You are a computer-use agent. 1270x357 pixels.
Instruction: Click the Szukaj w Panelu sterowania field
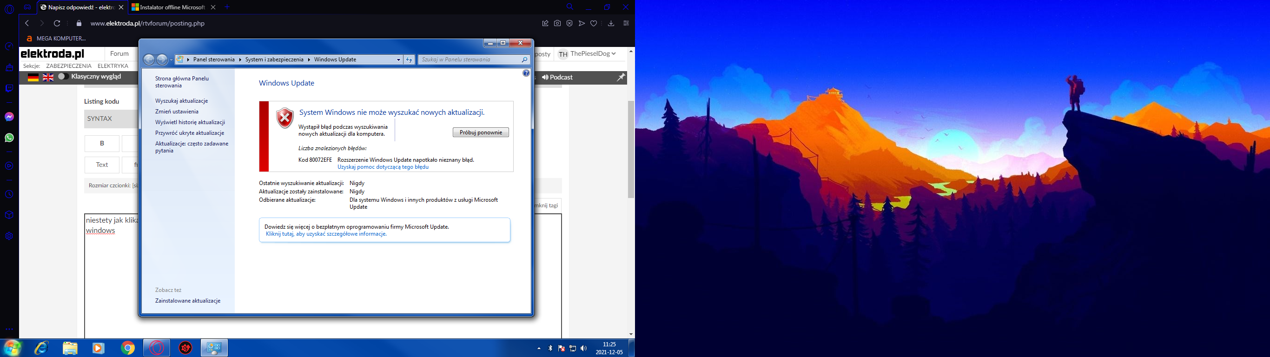[x=474, y=59]
